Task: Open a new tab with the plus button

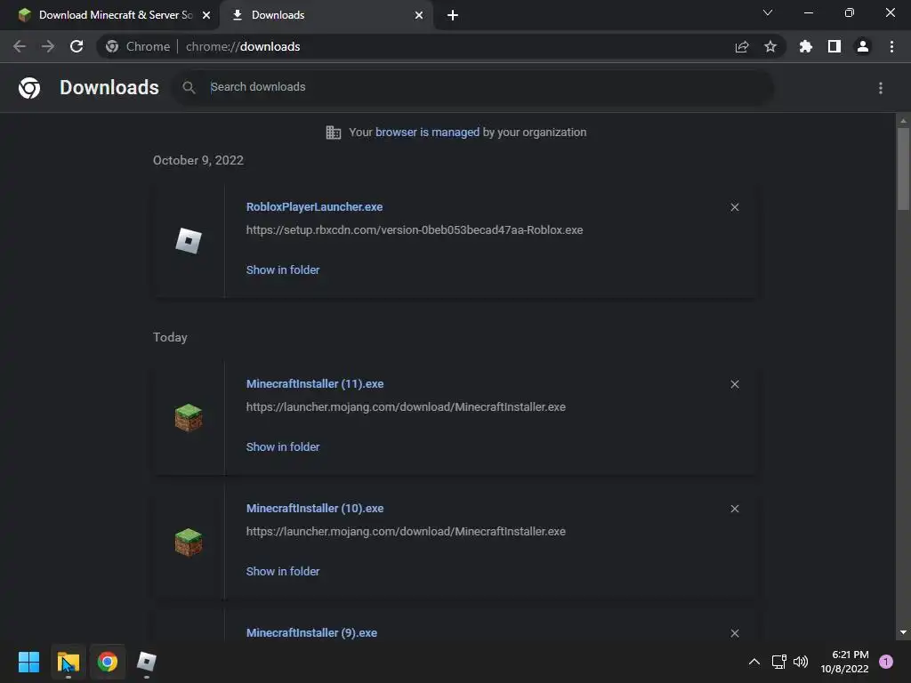Action: click(453, 15)
